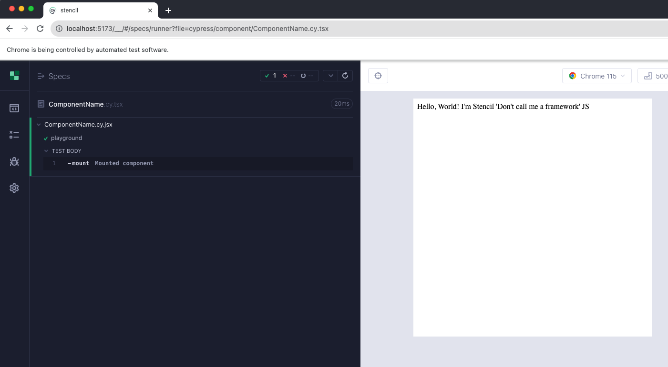Open a new browser tab
668x367 pixels.
(168, 10)
